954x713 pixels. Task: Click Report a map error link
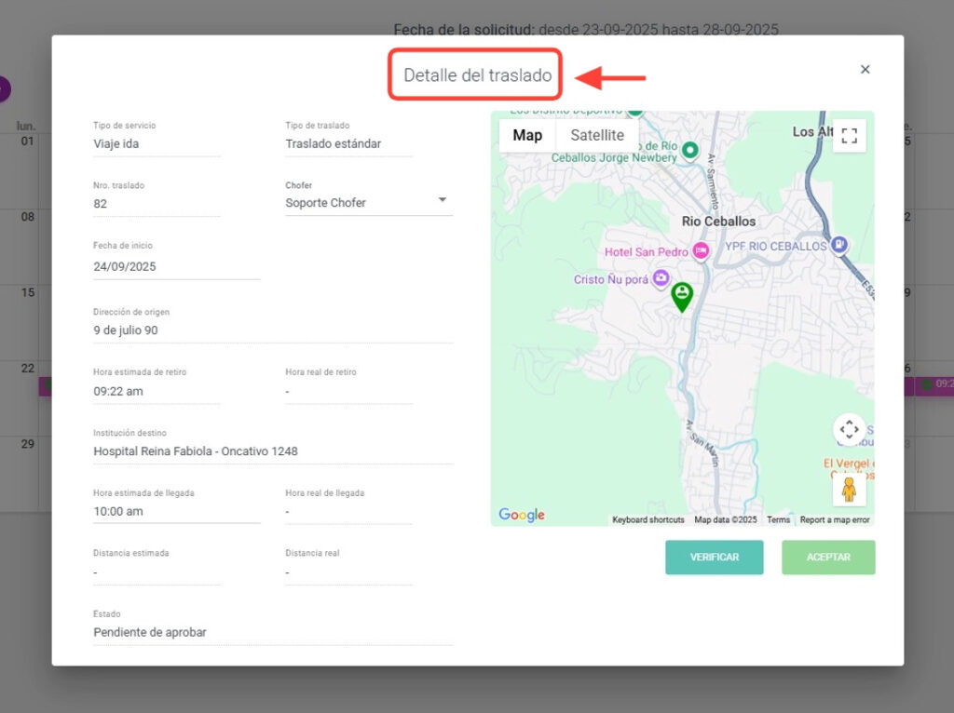tap(834, 520)
